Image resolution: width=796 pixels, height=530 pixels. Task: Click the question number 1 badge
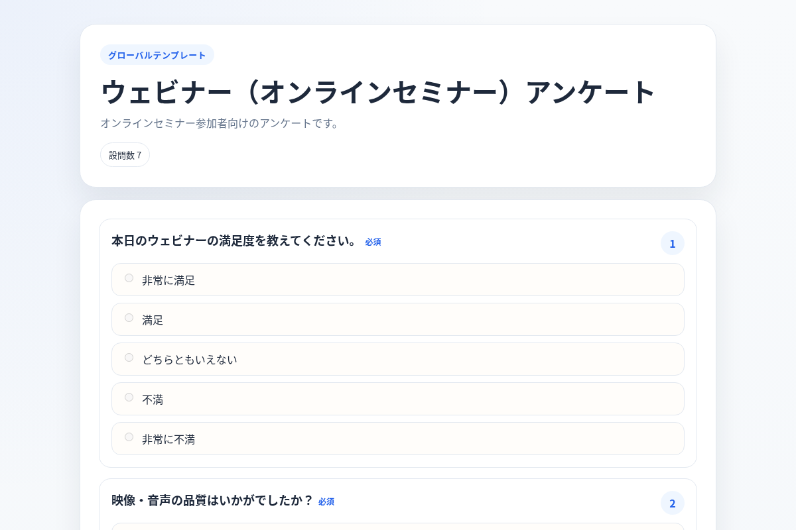[x=673, y=243]
